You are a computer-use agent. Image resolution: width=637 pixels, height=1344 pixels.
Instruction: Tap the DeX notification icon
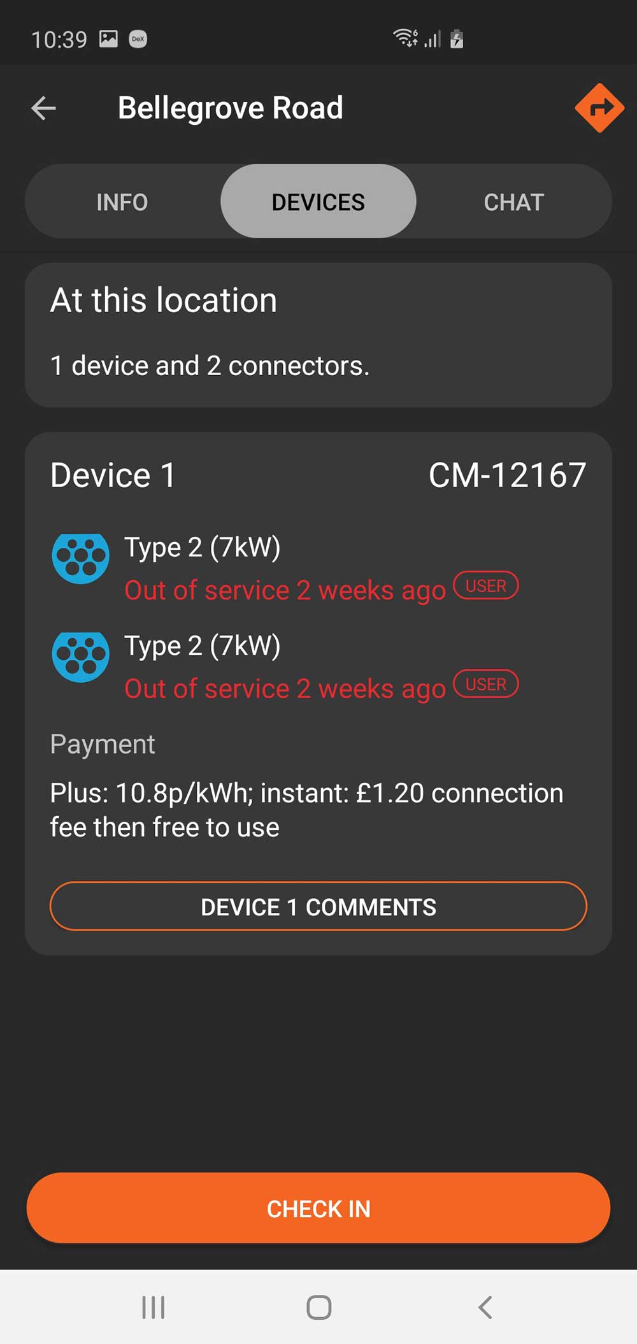(x=138, y=39)
